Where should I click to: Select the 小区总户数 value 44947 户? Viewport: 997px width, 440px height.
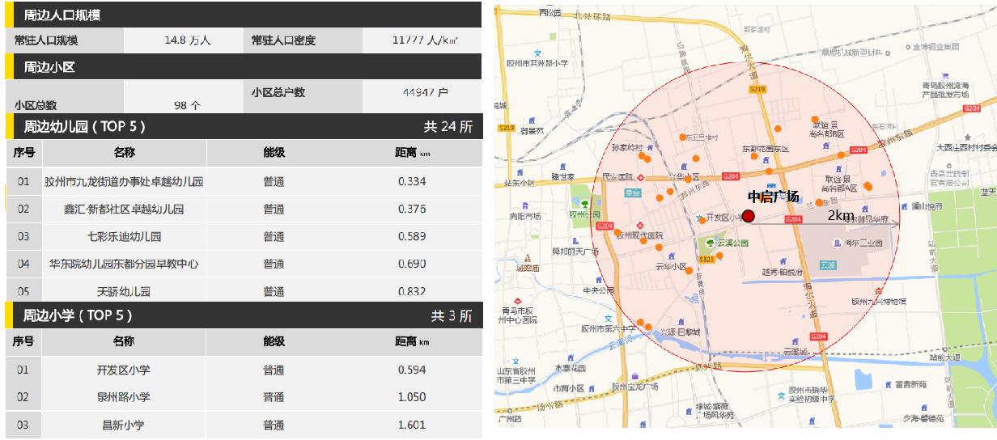point(425,93)
